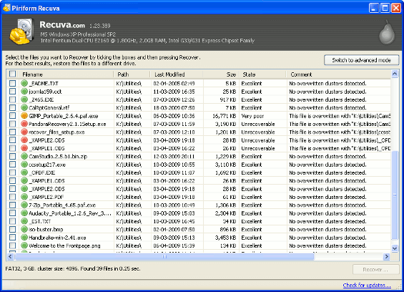The width and height of the screenshot is (404, 292).
Task: Click the vertical scrollbar up arrow
Action: click(x=395, y=74)
